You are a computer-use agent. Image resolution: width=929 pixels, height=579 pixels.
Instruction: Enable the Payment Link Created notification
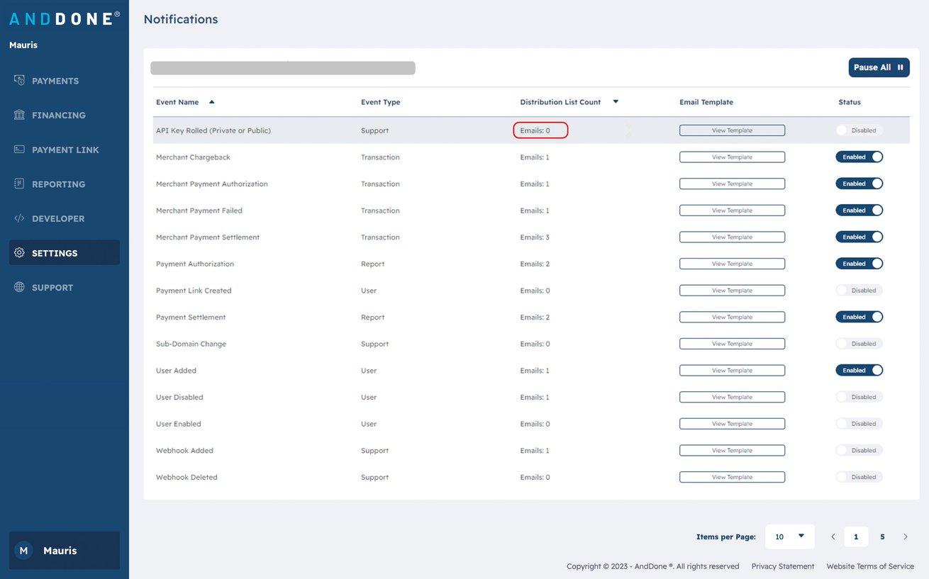click(x=859, y=290)
